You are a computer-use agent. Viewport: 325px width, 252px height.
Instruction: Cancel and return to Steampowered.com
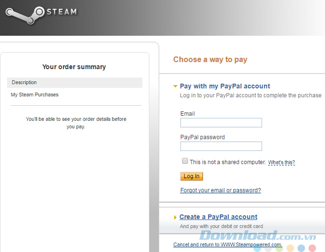coord(227,244)
